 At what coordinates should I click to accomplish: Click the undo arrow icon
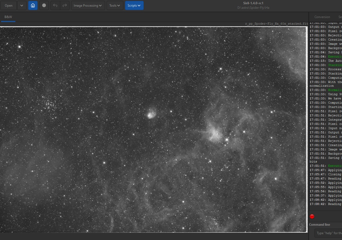pos(55,6)
